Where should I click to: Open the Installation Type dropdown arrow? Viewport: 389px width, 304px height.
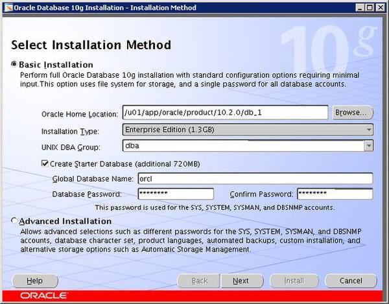point(369,130)
